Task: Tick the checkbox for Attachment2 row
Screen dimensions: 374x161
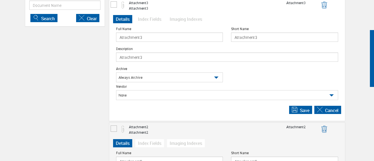Action: click(x=114, y=129)
